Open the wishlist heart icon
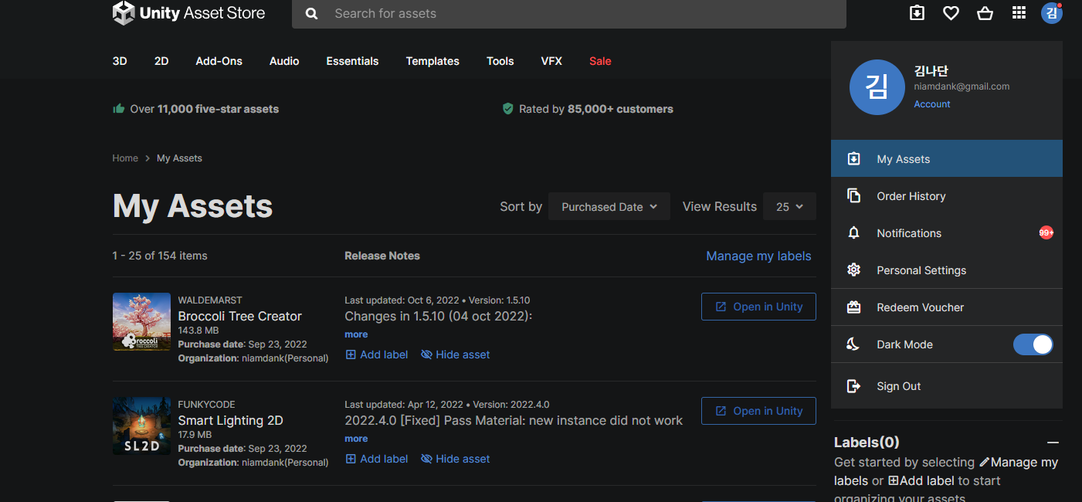This screenshot has width=1082, height=502. 951,13
